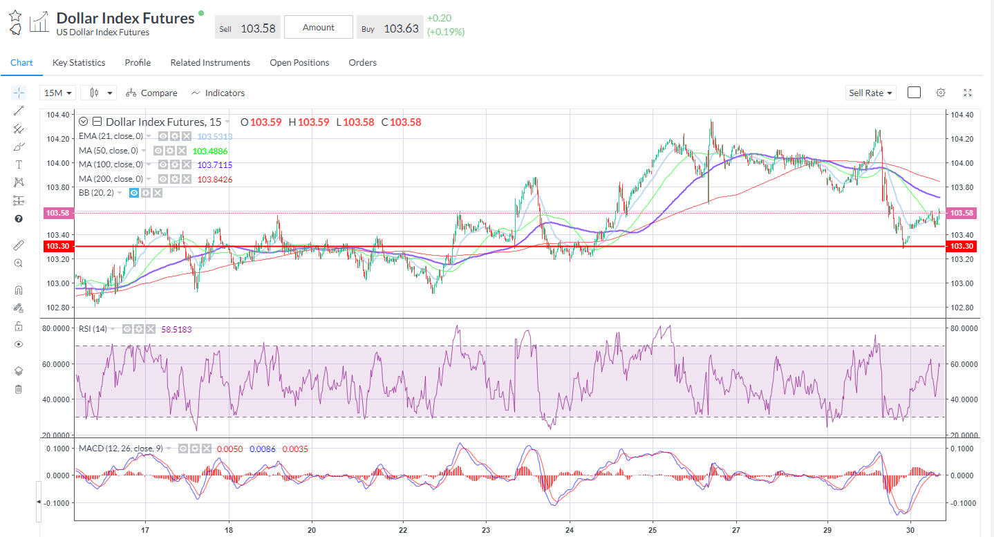Click the Sell 103.58 button

(247, 28)
